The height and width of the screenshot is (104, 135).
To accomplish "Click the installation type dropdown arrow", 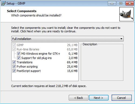I will [121, 39].
